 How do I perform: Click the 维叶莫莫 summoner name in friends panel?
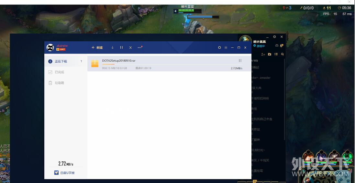pyautogui.click(x=260, y=42)
